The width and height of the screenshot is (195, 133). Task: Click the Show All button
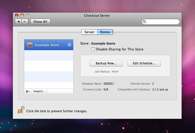[x=40, y=22]
